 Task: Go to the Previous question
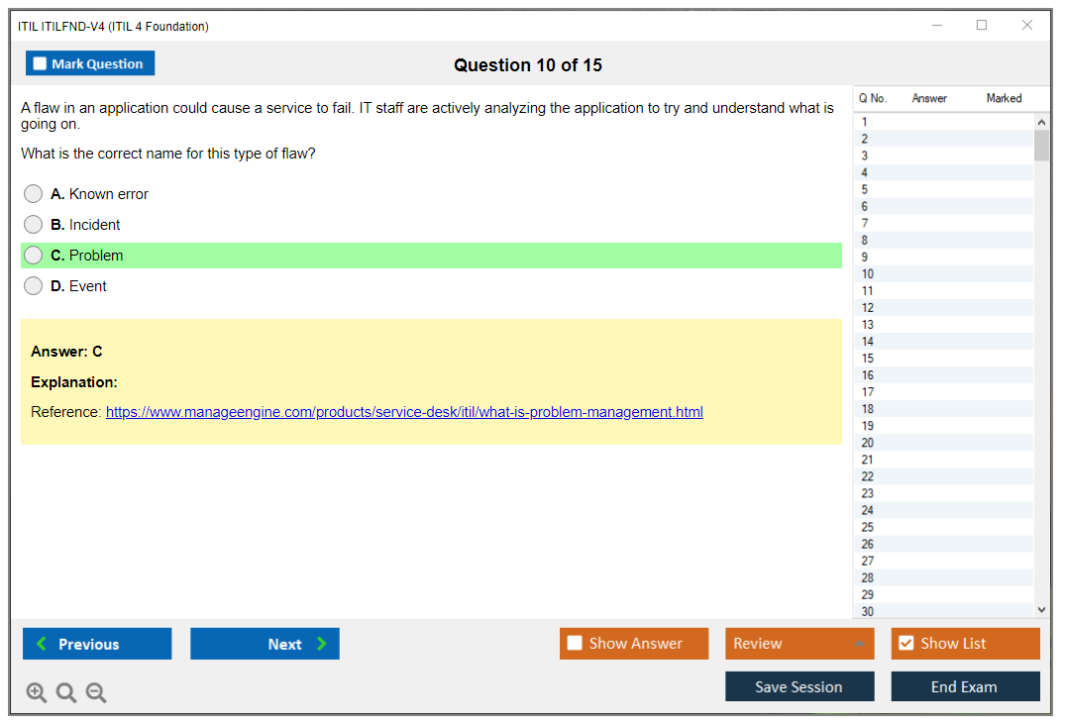point(97,644)
